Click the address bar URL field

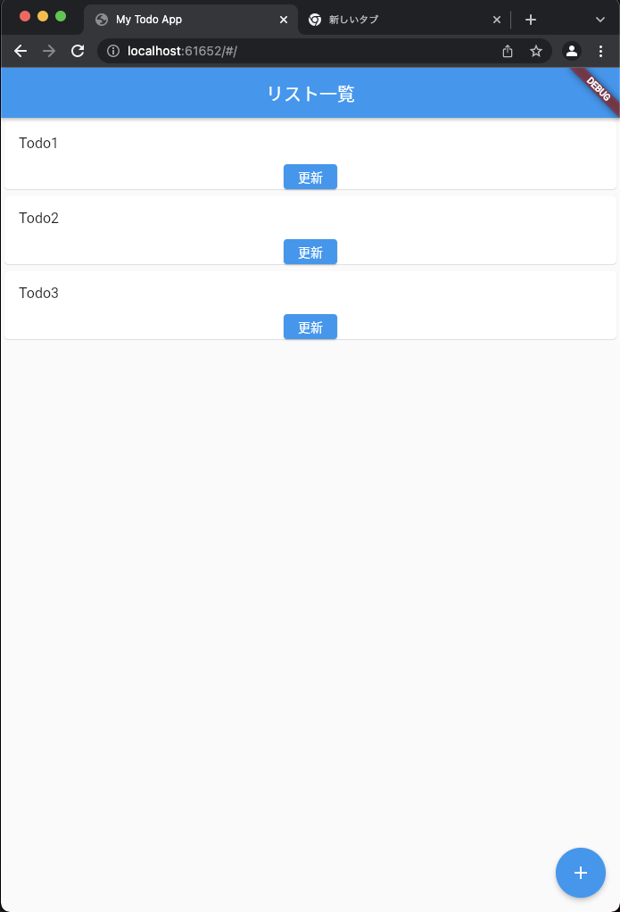(x=268, y=51)
